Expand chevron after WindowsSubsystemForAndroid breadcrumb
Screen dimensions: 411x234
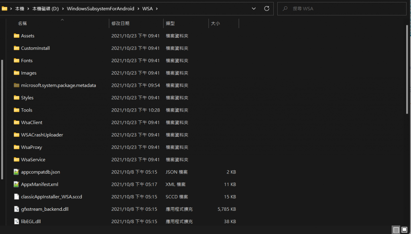tap(138, 8)
